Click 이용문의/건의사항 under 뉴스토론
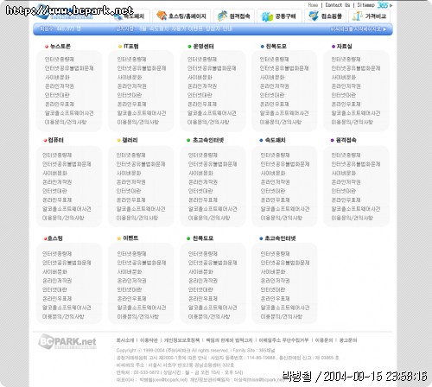Viewport: 432px width, 387px height. [66, 122]
